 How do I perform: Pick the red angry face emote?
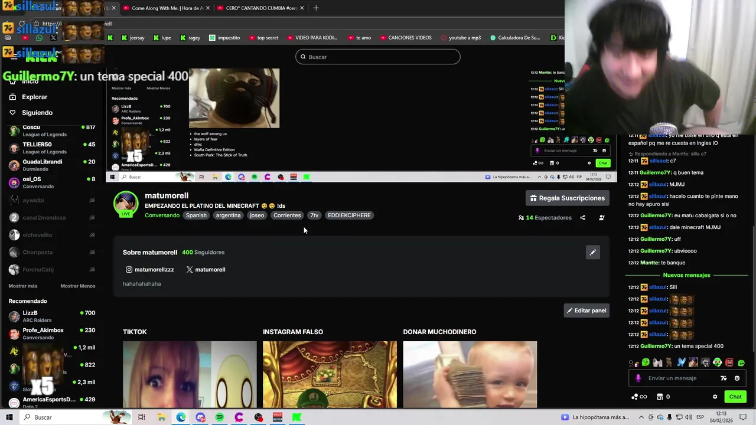click(x=729, y=362)
